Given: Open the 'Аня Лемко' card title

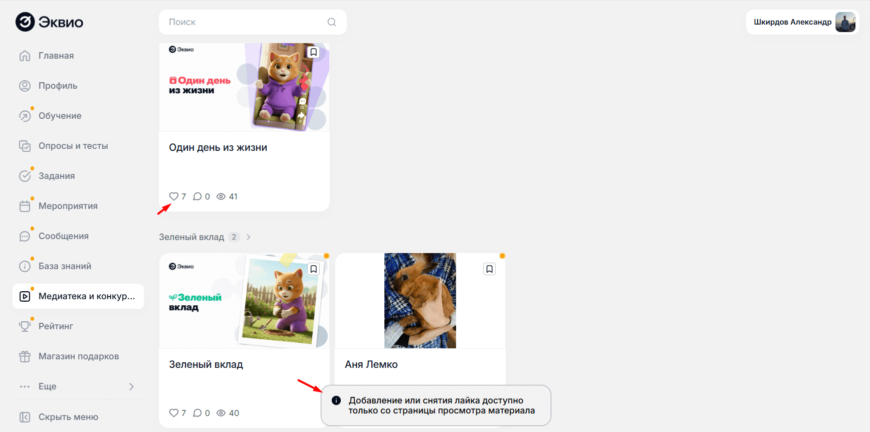Looking at the screenshot, I should tap(371, 364).
